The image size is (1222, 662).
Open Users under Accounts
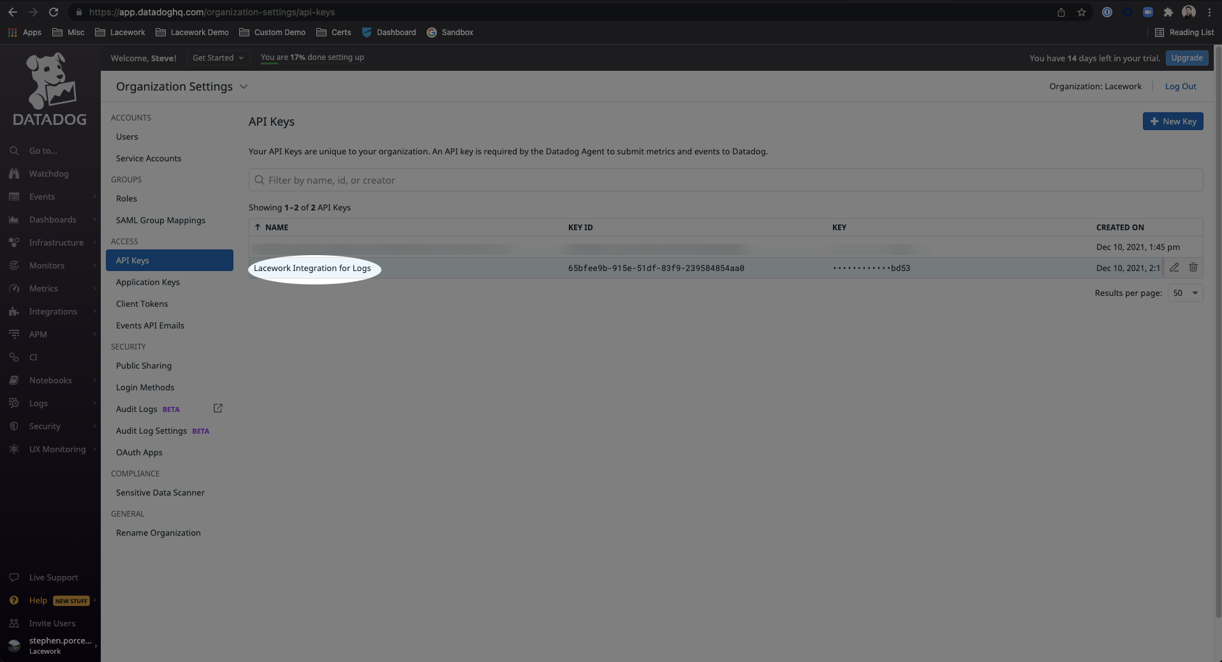click(126, 136)
